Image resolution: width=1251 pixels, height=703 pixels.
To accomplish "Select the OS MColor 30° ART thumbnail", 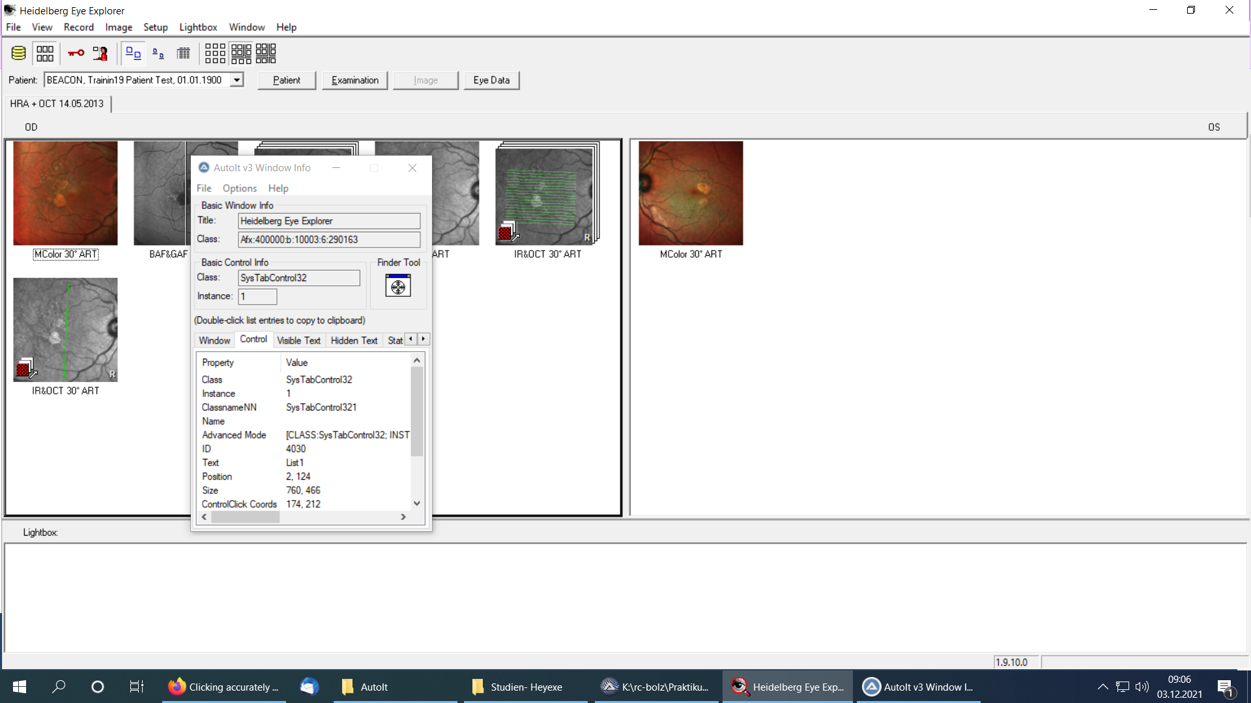I will 691,193.
